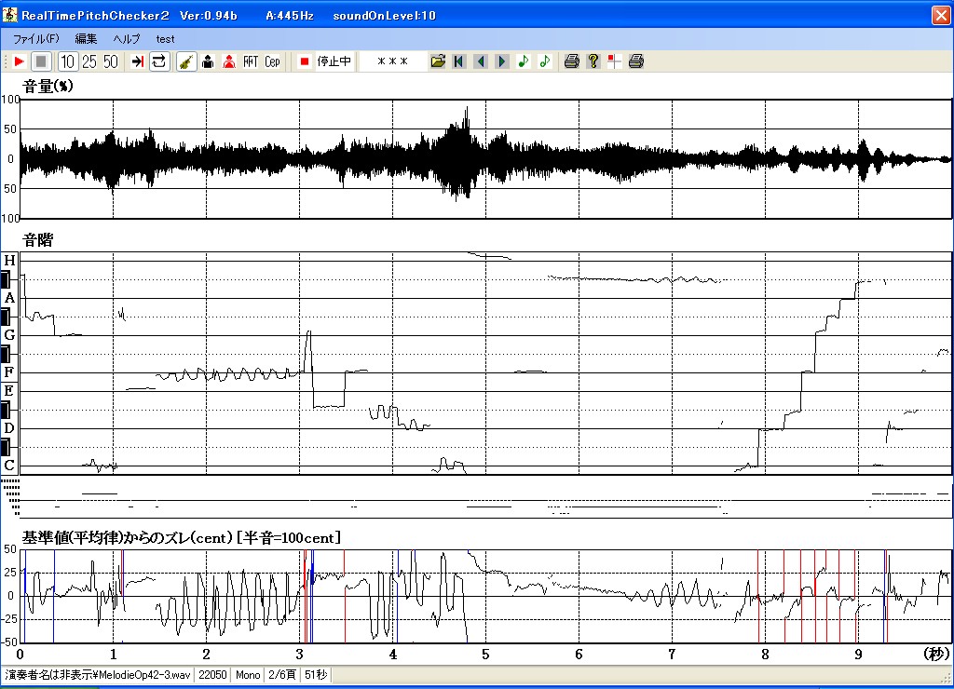Viewport: 954px width, 689px height.
Task: Go to previous page arrow
Action: tap(481, 61)
